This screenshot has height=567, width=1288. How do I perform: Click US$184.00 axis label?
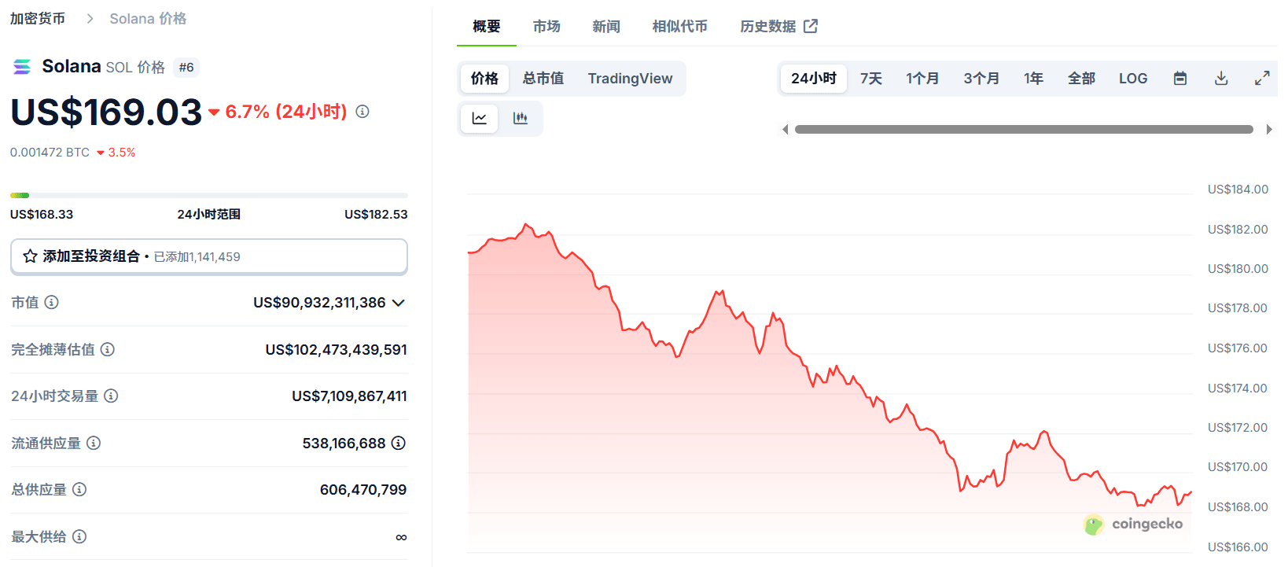1238,190
